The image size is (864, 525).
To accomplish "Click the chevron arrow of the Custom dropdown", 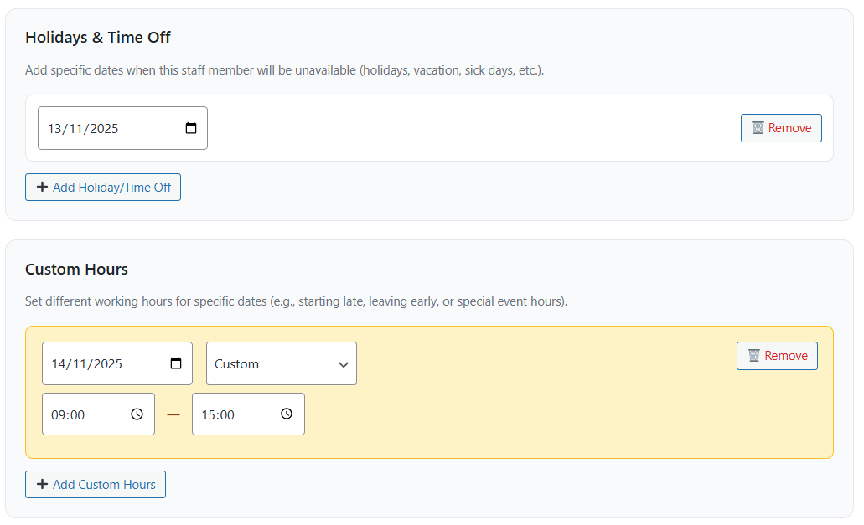I will [343, 364].
